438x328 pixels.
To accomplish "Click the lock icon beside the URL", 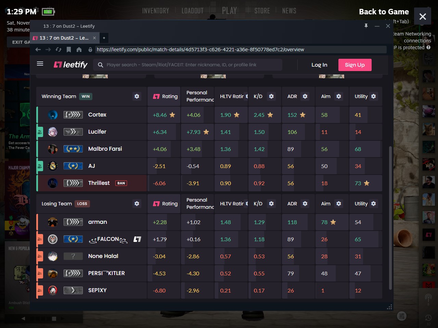I will 90,50.
